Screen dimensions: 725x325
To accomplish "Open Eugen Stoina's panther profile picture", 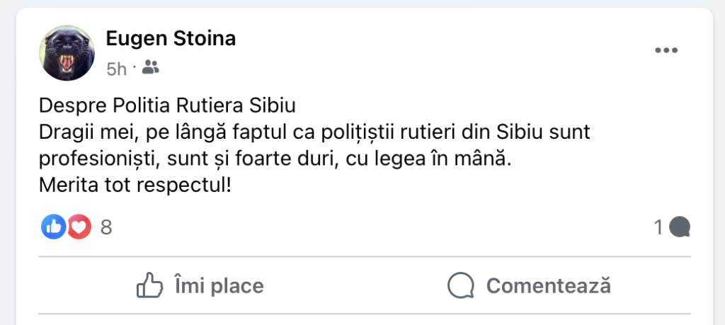I will (x=67, y=53).
